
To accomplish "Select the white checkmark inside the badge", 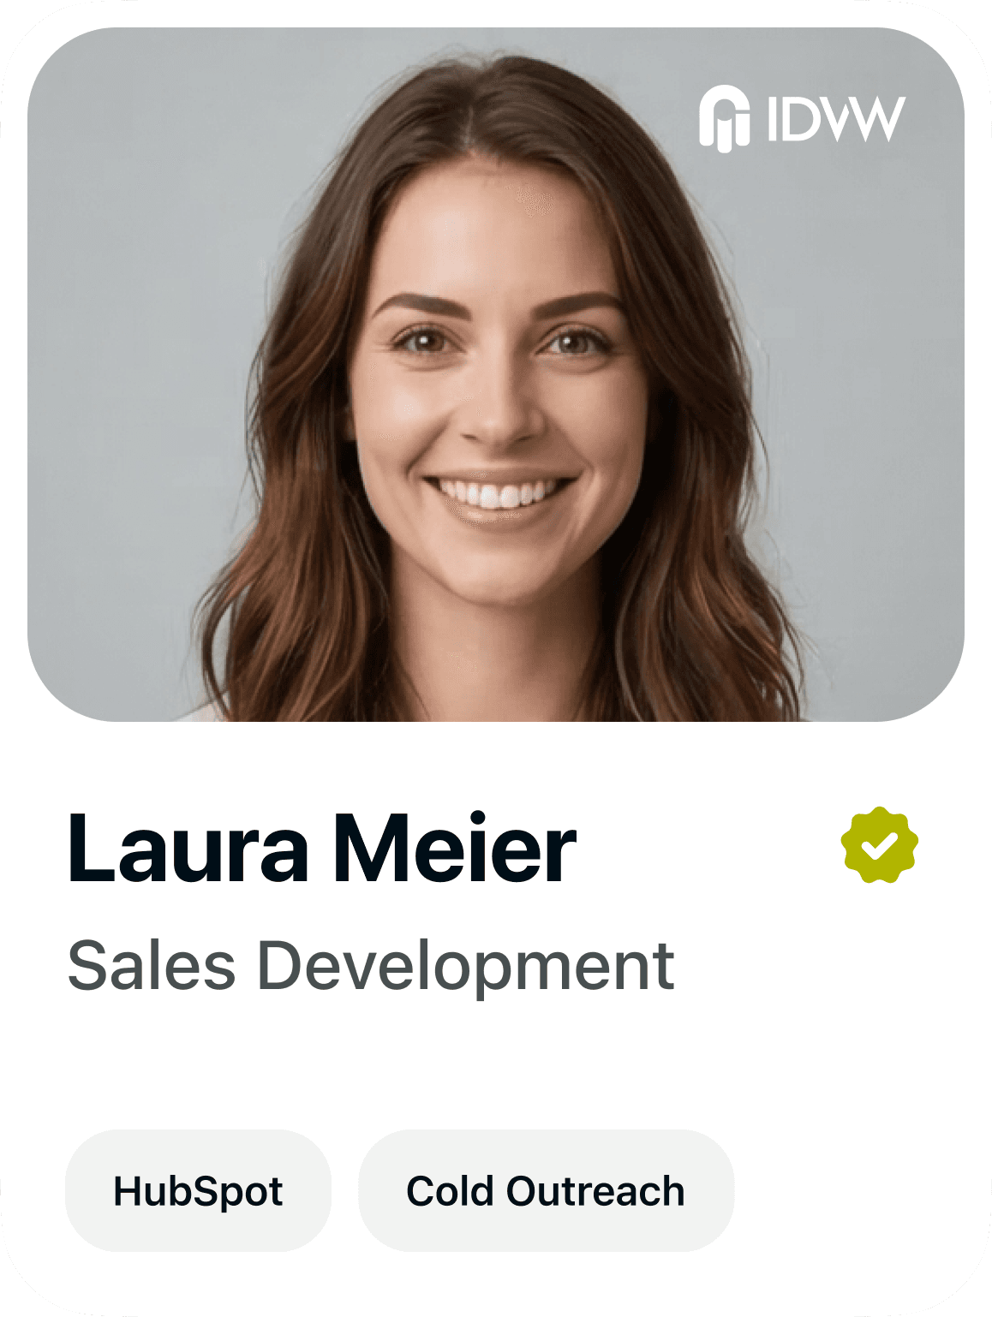I will (880, 846).
